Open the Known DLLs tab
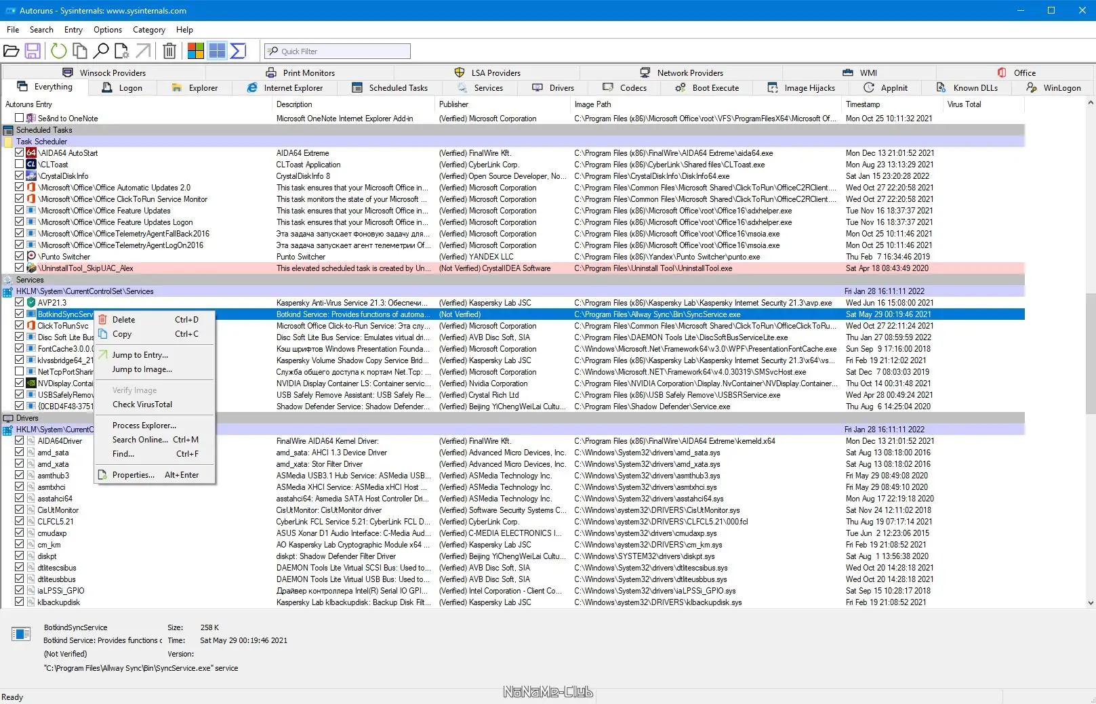The image size is (1096, 704). pos(967,88)
